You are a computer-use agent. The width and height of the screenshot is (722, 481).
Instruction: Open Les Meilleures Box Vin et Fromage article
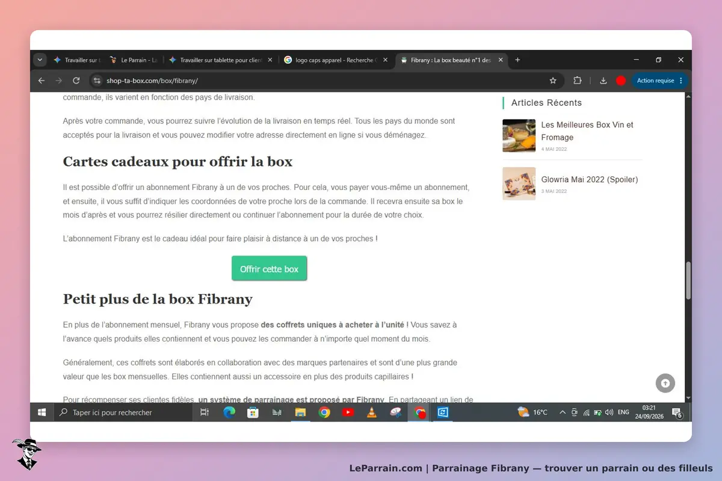(587, 131)
